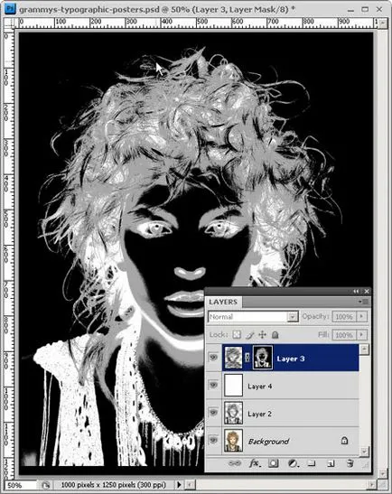Image resolution: width=392 pixels, height=494 pixels.
Task: Add a layer mask using bottom icon
Action: (x=273, y=463)
